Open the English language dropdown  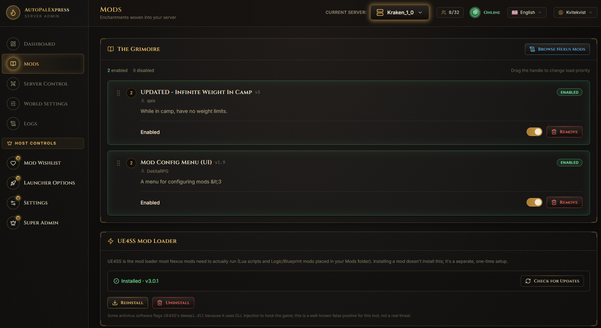pos(527,12)
